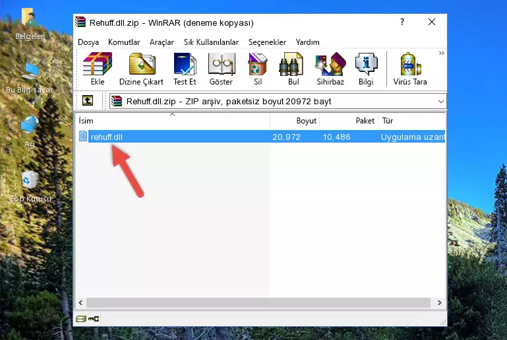Click the Dizine Çıkart extract icon
The image size is (507, 340).
pos(141,69)
